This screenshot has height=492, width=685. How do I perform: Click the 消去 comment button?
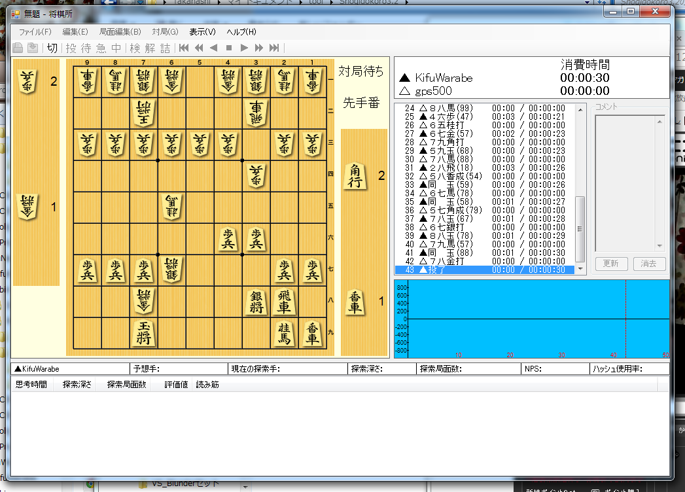coord(649,264)
